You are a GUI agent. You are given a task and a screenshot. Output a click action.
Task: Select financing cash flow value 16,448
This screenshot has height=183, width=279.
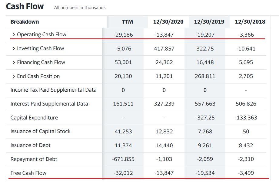tap(205, 62)
